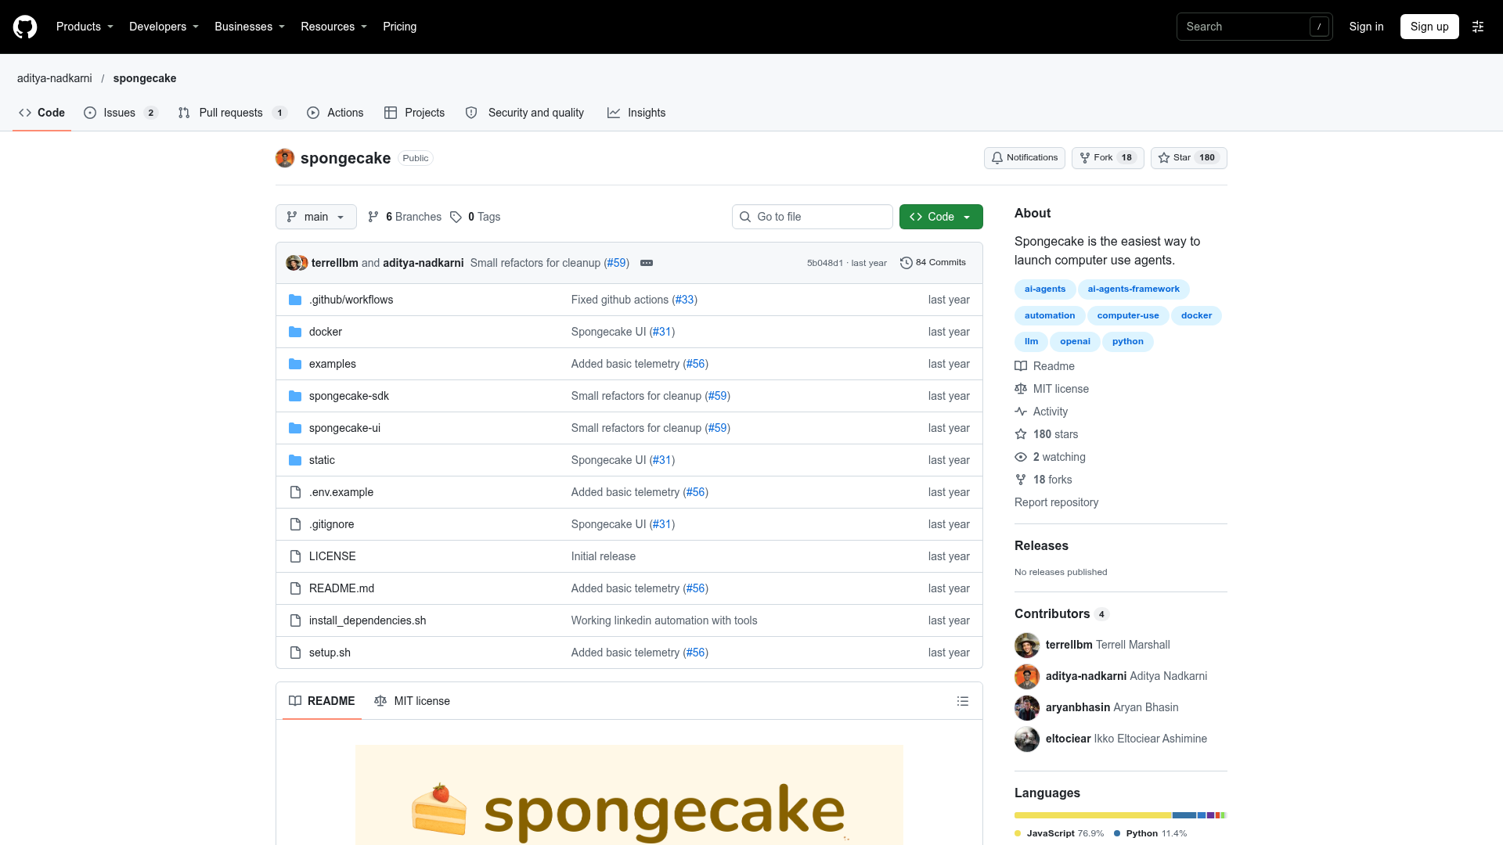Open the aditya-nadkarni owner link

tap(55, 78)
